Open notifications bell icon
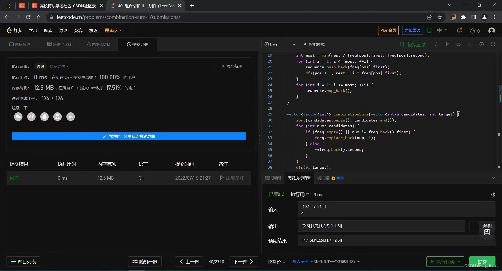The width and height of the screenshot is (502, 271). (x=459, y=30)
